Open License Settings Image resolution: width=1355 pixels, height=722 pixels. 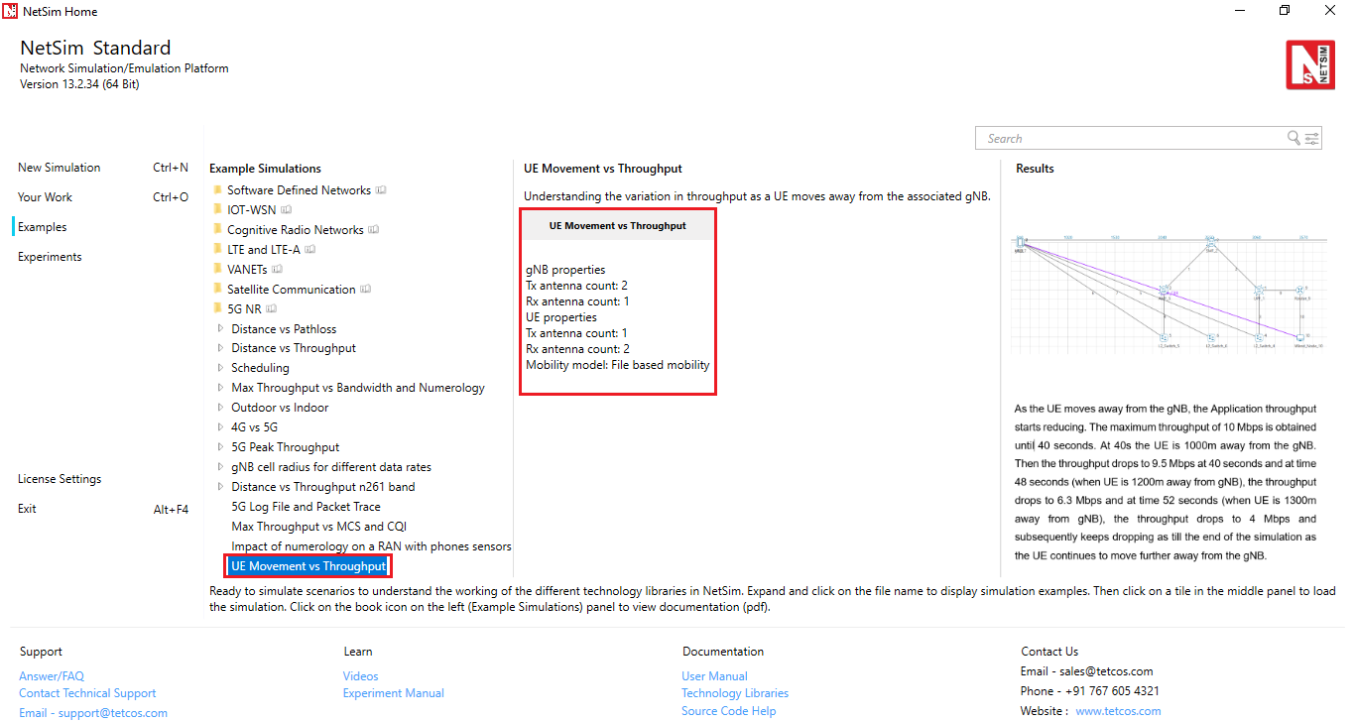(60, 479)
